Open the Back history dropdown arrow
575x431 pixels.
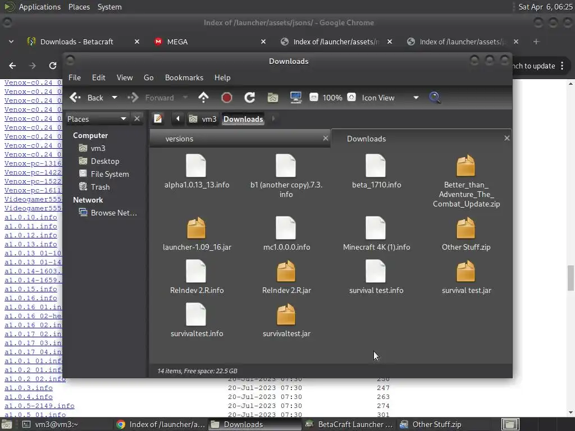click(x=115, y=98)
